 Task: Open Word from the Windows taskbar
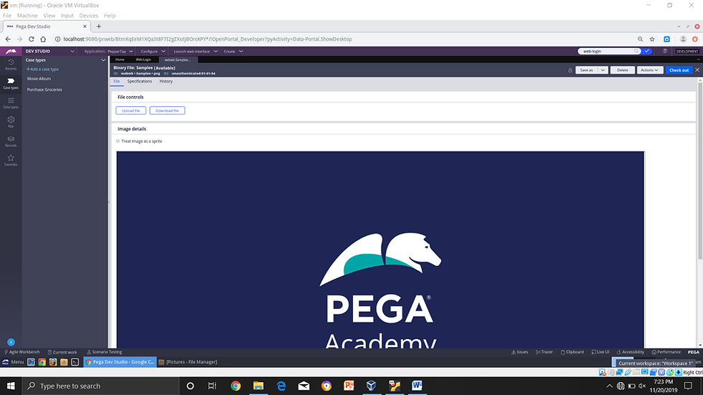point(417,386)
